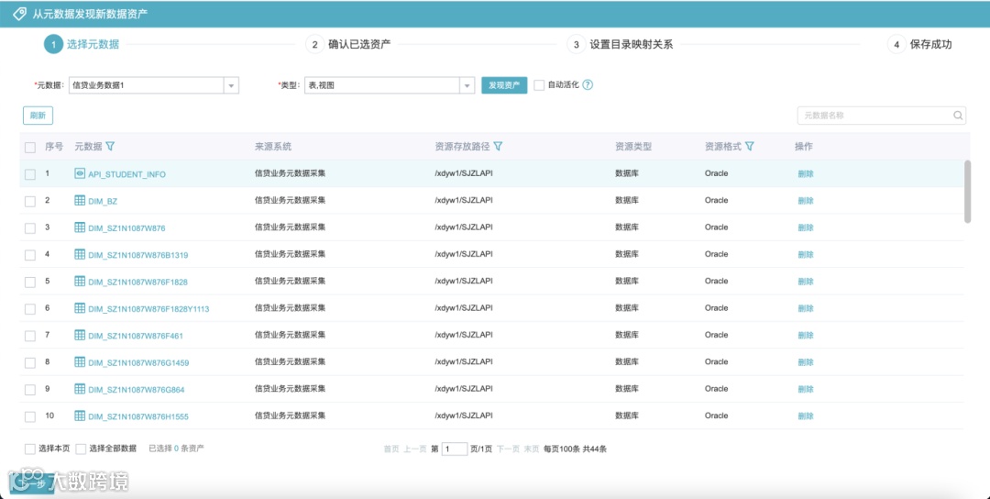Click table icon for DIM_SZ1N1087W876F1828 row 5
990x499 pixels.
coord(80,281)
